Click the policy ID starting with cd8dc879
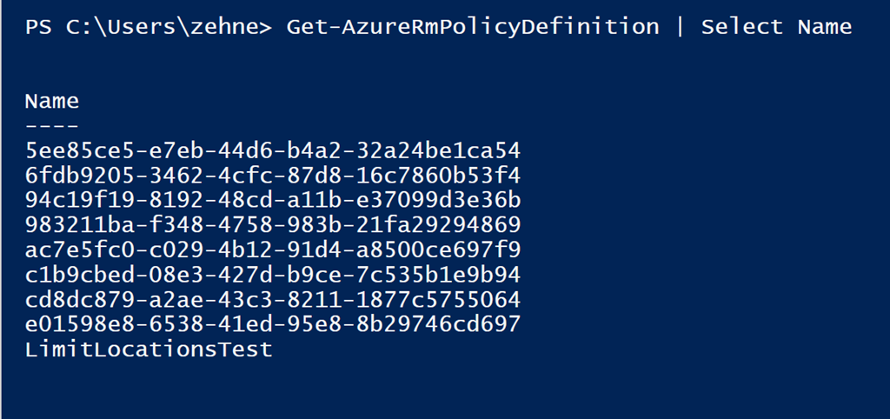890x419 pixels. pyautogui.click(x=273, y=301)
